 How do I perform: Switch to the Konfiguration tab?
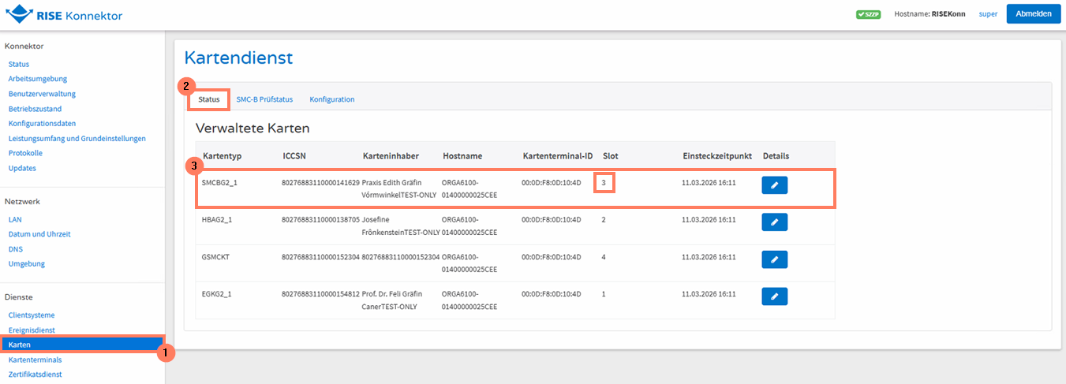click(x=332, y=99)
